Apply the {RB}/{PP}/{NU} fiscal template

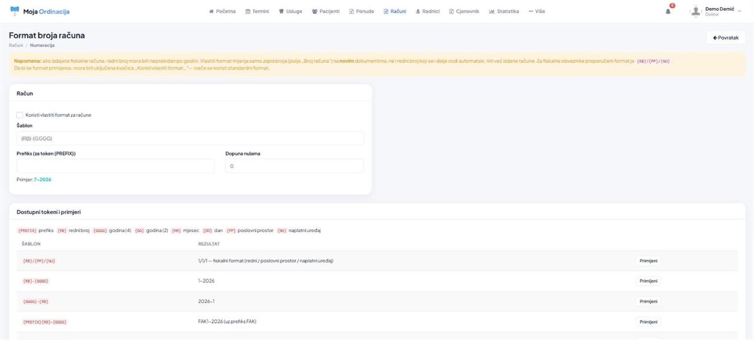pyautogui.click(x=648, y=261)
